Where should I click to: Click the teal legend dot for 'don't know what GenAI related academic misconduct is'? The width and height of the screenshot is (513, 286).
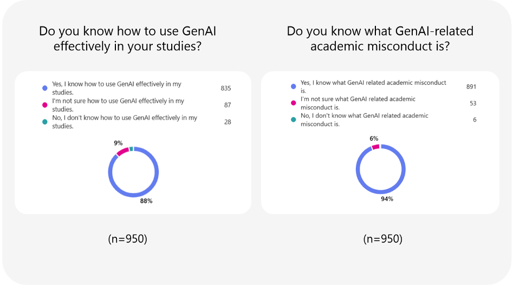tap(293, 119)
